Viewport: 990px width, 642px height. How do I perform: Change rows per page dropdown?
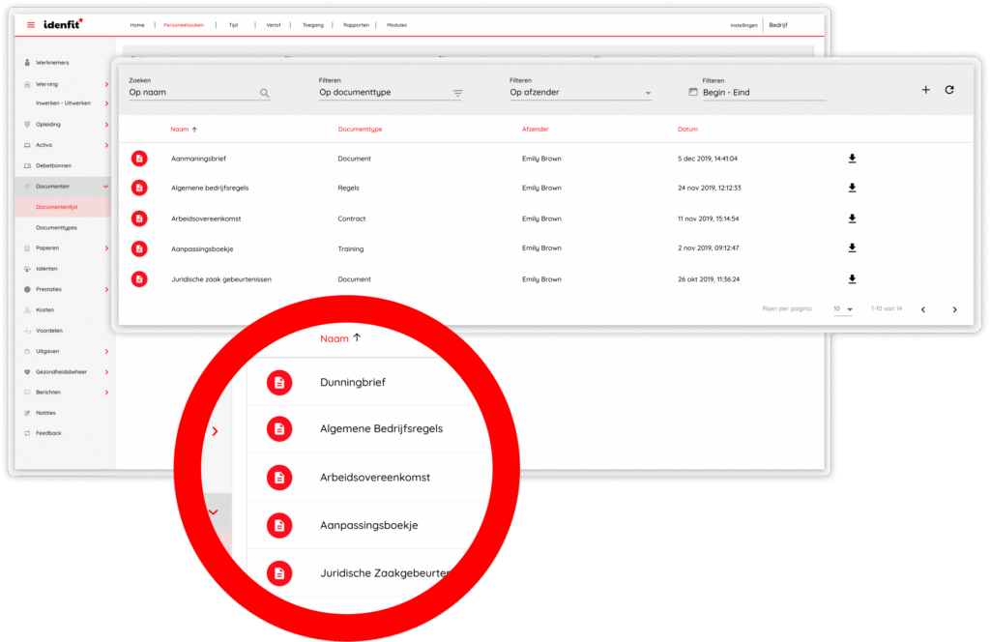(x=843, y=309)
